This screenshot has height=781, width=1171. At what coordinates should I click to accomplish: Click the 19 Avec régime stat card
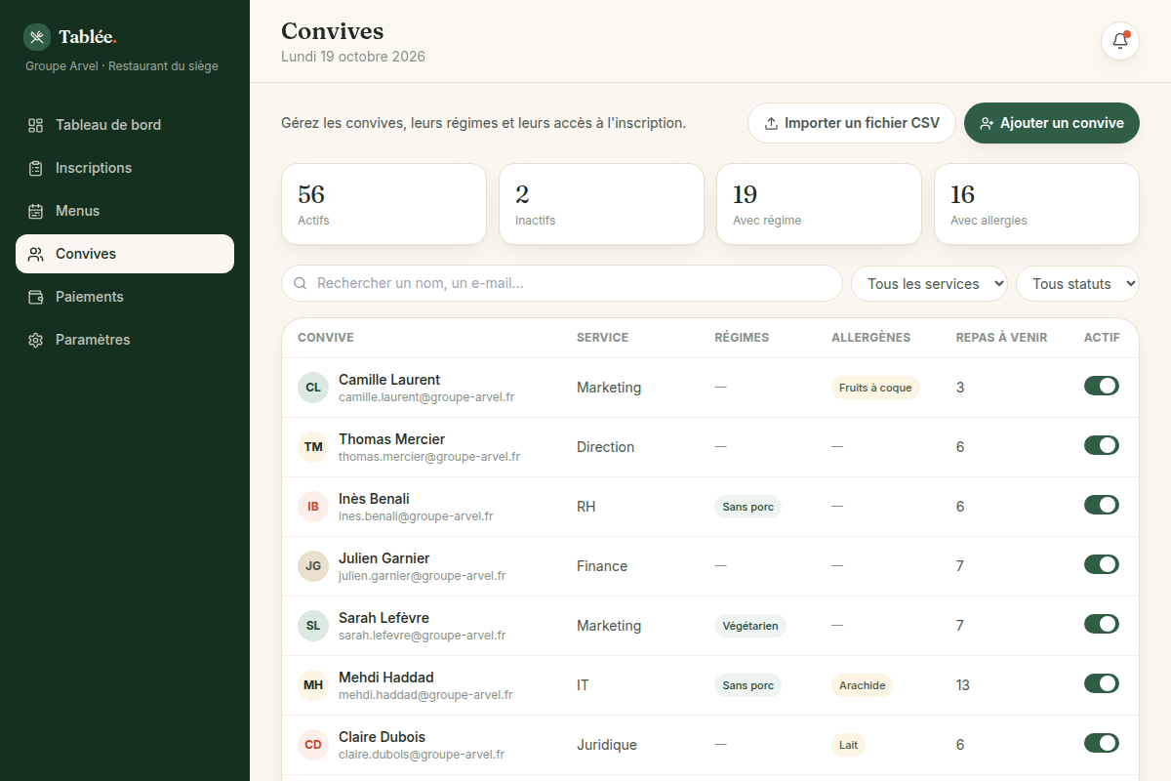point(819,204)
